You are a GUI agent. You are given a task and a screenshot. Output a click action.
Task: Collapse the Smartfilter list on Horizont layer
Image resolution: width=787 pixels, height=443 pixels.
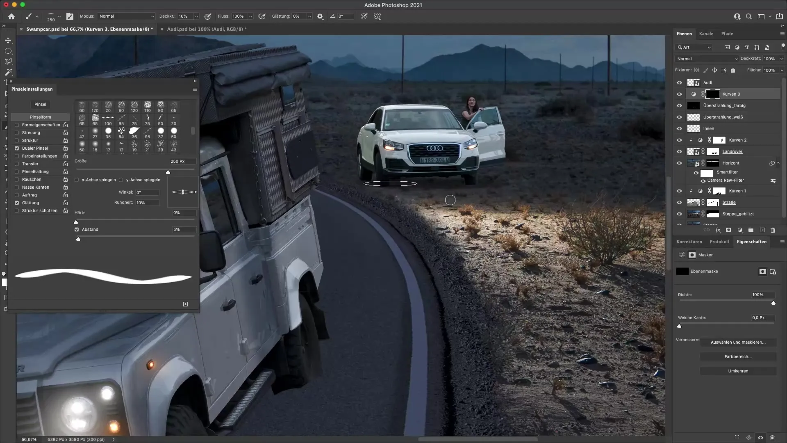(x=778, y=163)
